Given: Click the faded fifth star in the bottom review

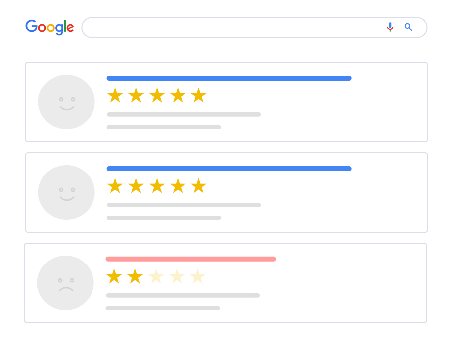Looking at the screenshot, I should pos(197,277).
